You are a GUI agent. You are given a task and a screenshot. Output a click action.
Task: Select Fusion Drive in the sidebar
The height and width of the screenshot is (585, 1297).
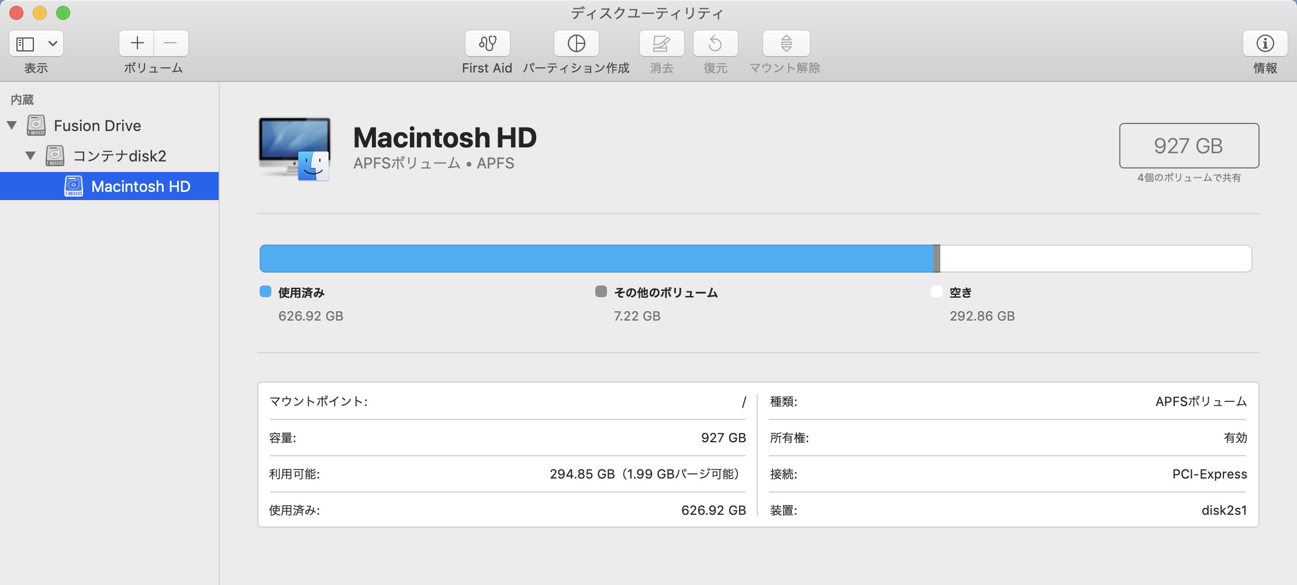[x=109, y=125]
